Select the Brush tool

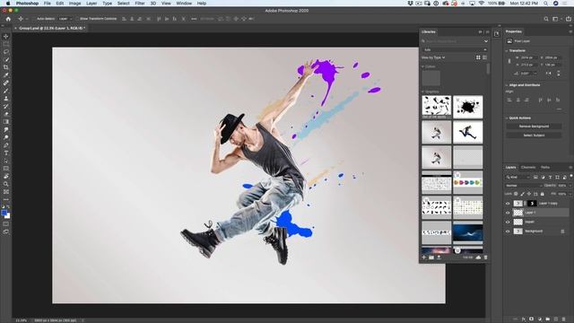[6, 91]
